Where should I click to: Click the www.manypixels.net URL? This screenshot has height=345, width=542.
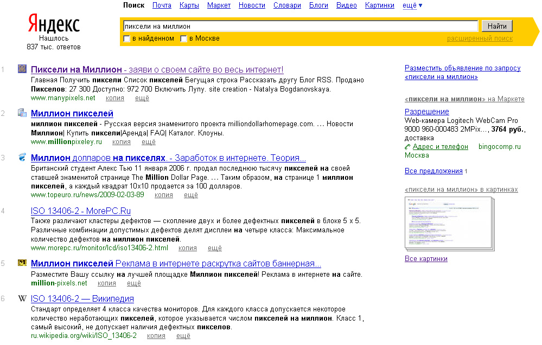pos(63,98)
